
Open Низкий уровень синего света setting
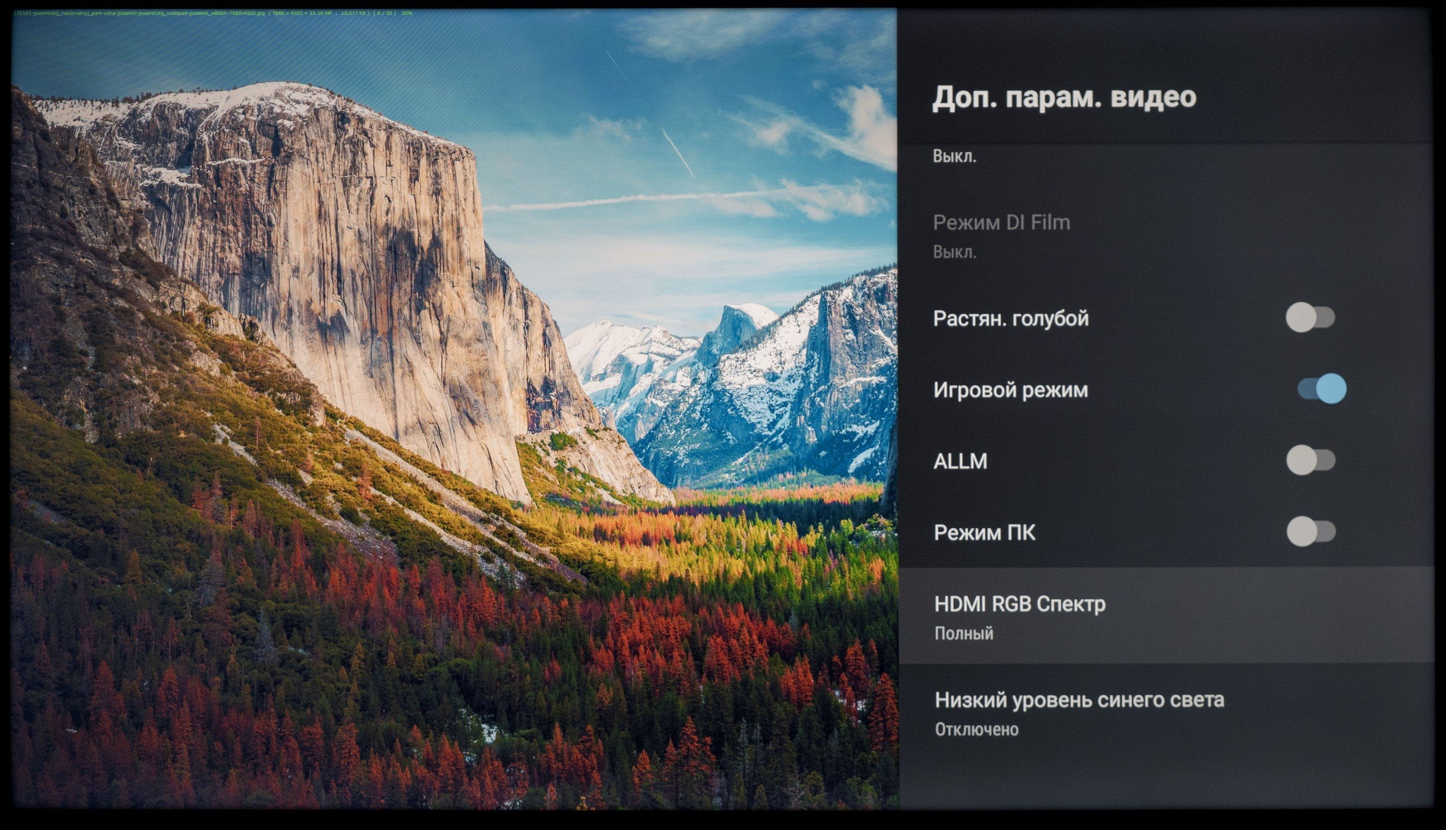pyautogui.click(x=1165, y=712)
